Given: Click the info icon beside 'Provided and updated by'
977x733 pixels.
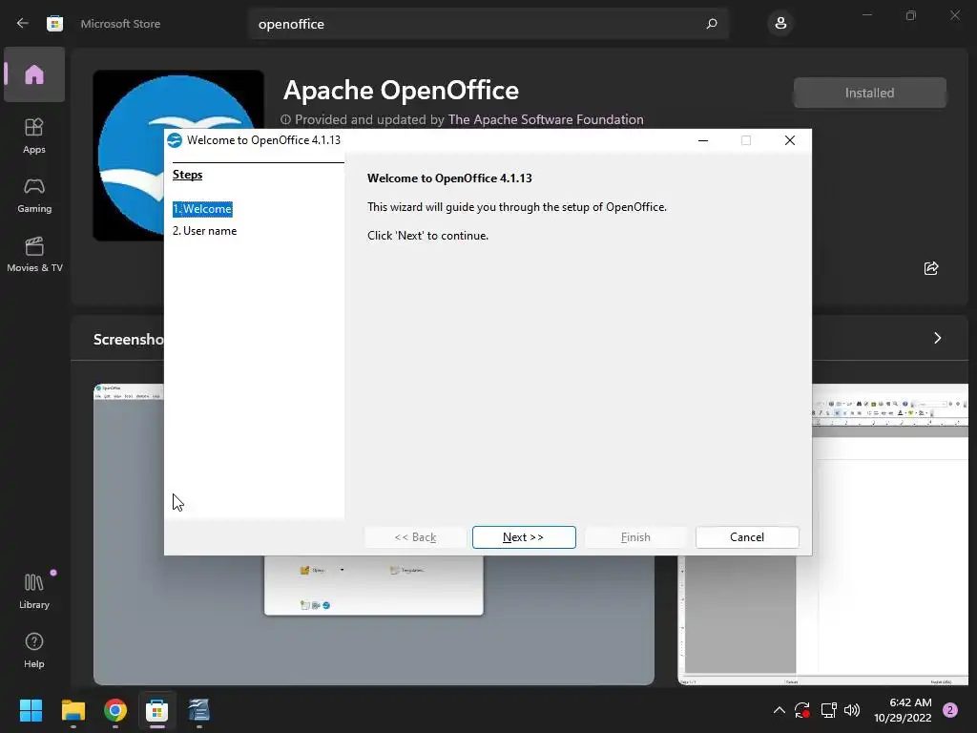Looking at the screenshot, I should click(285, 119).
